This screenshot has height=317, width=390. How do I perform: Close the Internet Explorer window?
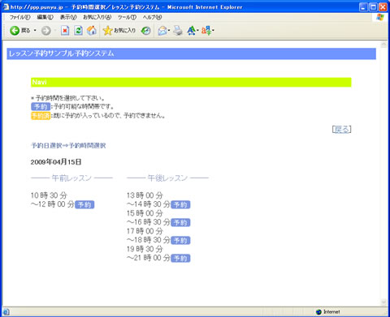pyautogui.click(x=383, y=6)
